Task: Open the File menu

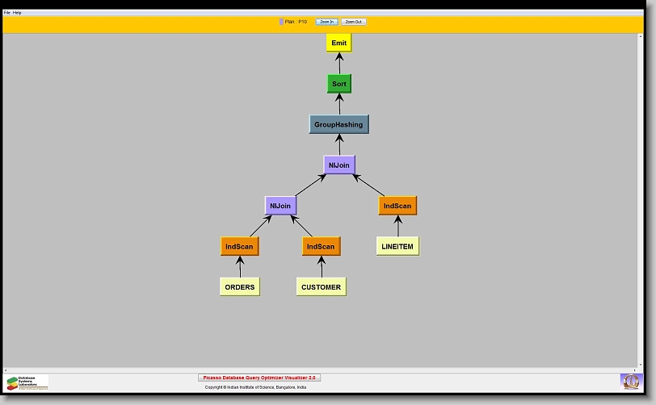Action: 7,13
